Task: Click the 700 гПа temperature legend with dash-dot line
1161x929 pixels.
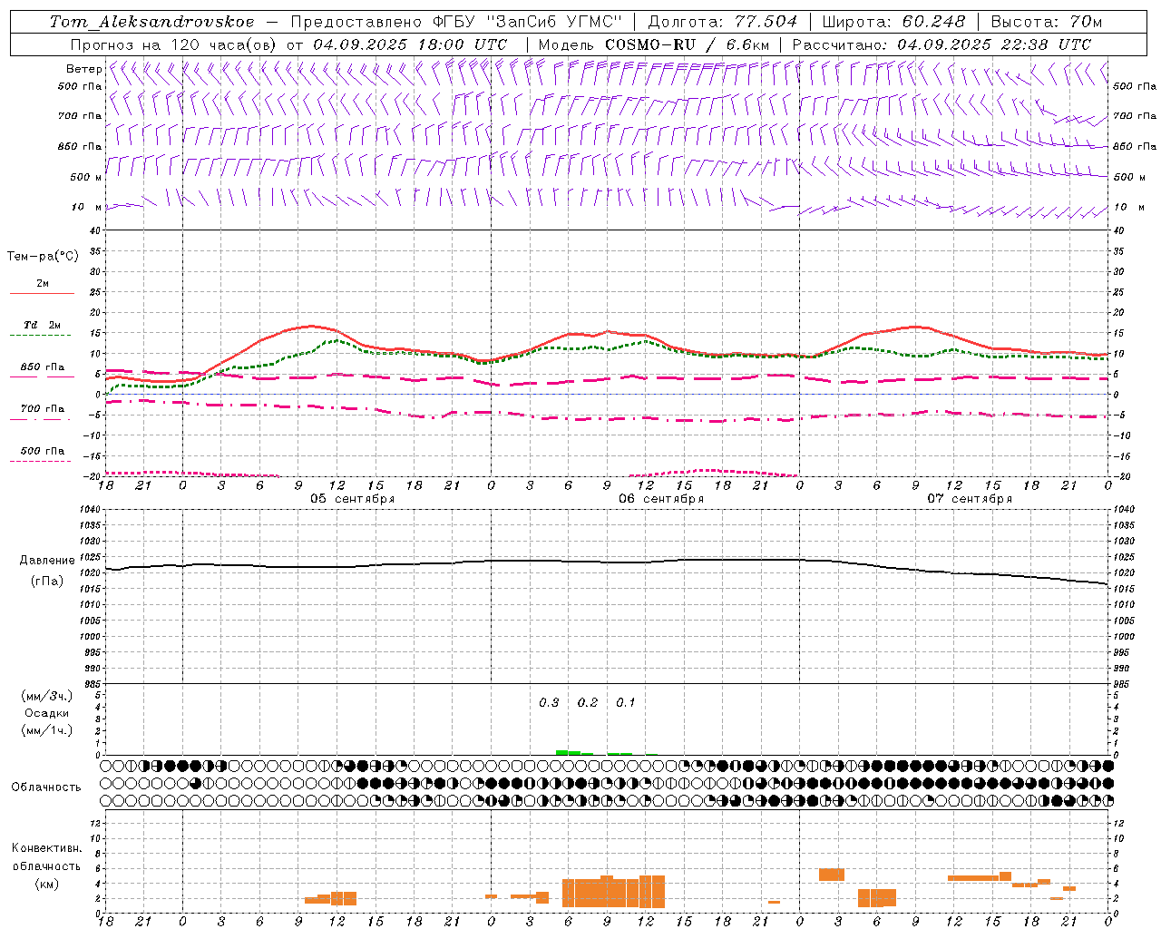Action: point(42,409)
